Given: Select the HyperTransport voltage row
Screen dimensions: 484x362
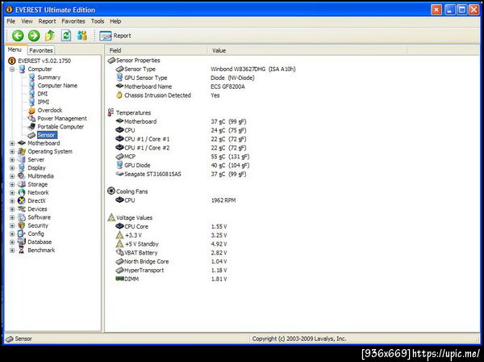Looking at the screenshot, I should pos(171,270).
